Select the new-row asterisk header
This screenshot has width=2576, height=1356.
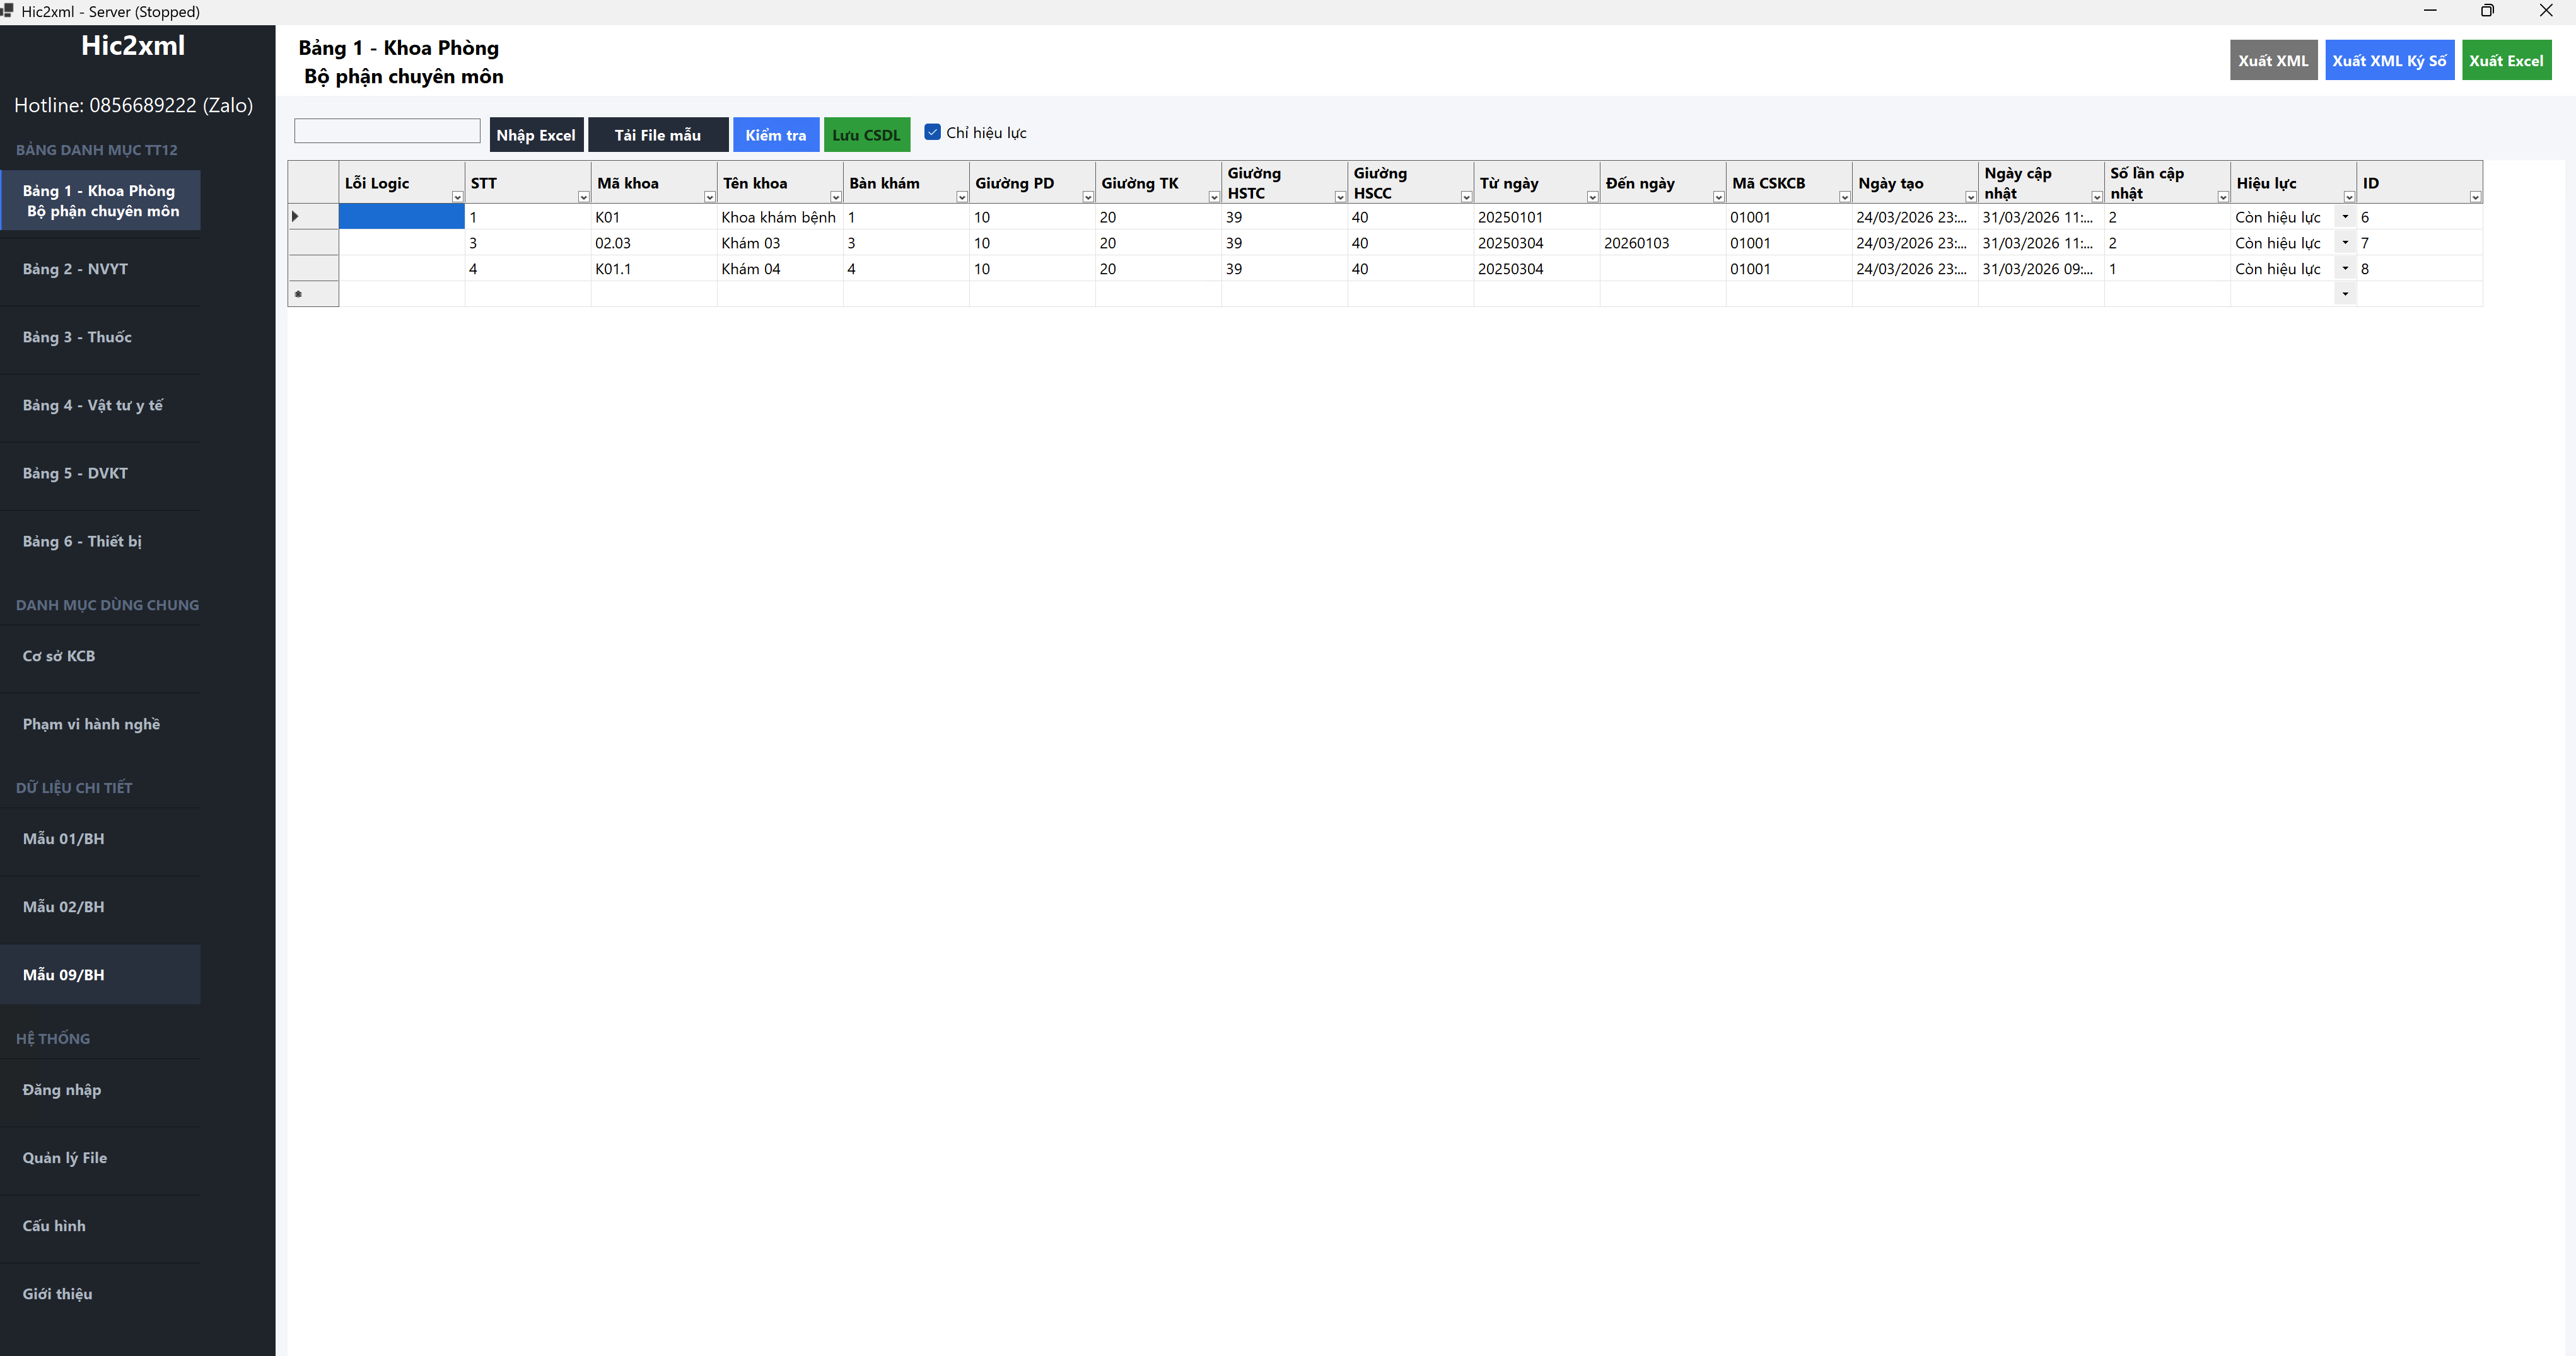click(313, 294)
